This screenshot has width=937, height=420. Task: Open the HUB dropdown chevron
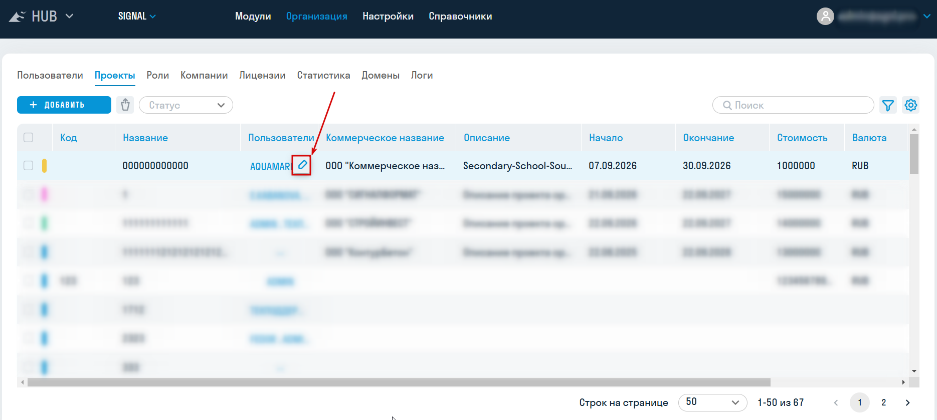tap(70, 16)
